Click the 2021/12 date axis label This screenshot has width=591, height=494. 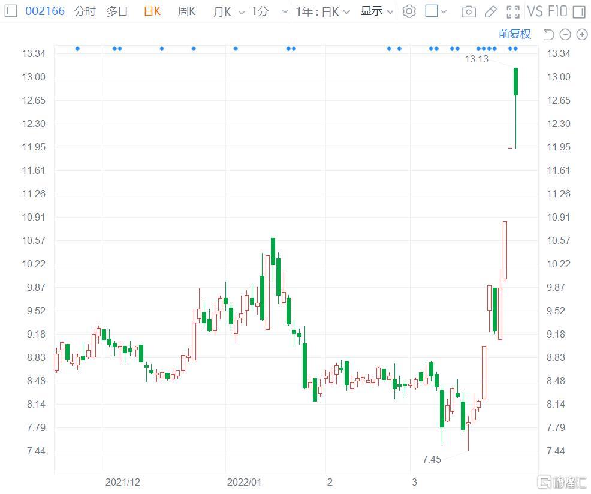click(122, 482)
